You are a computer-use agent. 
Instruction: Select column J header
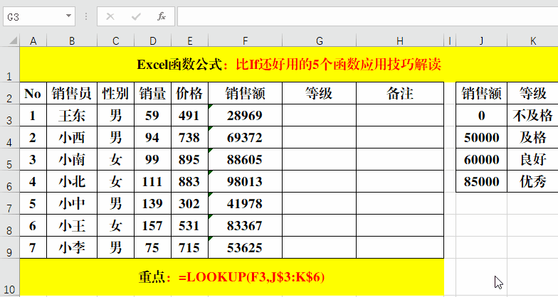click(481, 41)
